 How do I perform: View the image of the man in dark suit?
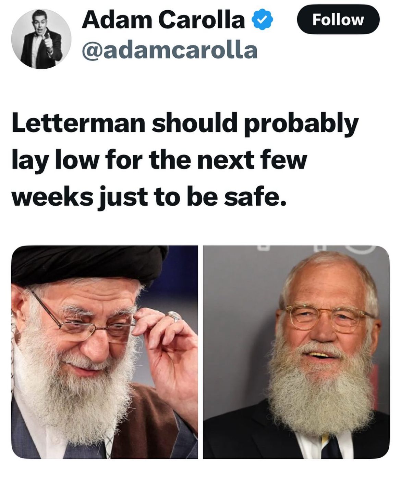tap(296, 352)
